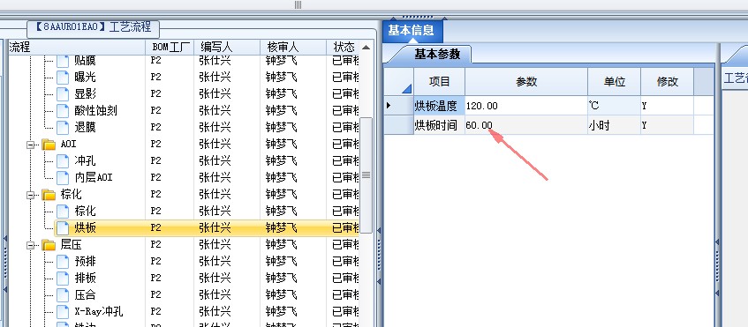Select the 内层AOI document icon
The height and width of the screenshot is (327, 748).
point(63,177)
